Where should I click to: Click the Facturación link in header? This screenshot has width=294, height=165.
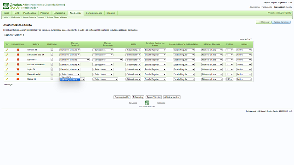pyautogui.click(x=267, y=7)
